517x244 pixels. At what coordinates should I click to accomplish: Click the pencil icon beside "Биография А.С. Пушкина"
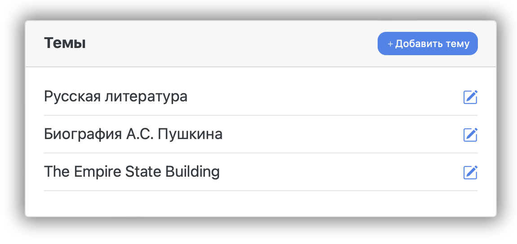click(x=470, y=135)
